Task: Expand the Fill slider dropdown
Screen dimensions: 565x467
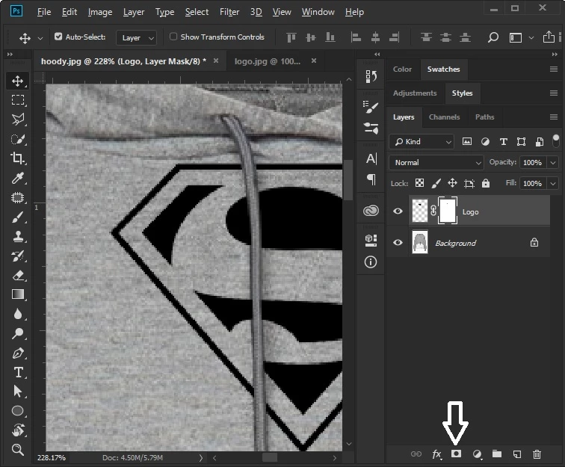Action: 553,183
